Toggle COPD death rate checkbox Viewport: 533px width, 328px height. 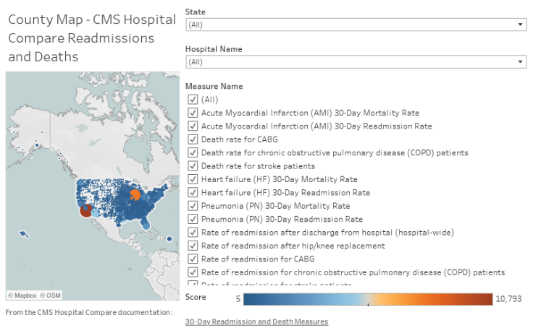193,153
